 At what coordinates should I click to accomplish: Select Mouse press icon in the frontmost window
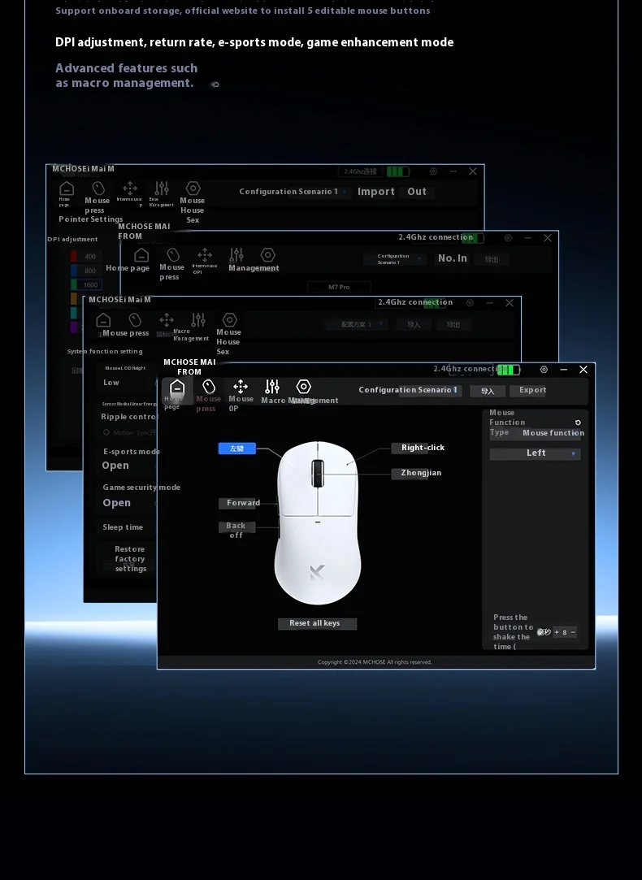coord(209,387)
